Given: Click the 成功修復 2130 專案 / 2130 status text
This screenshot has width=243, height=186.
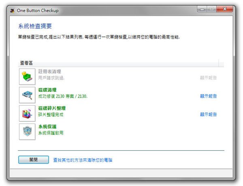Looking at the screenshot, I should click(x=63, y=96).
